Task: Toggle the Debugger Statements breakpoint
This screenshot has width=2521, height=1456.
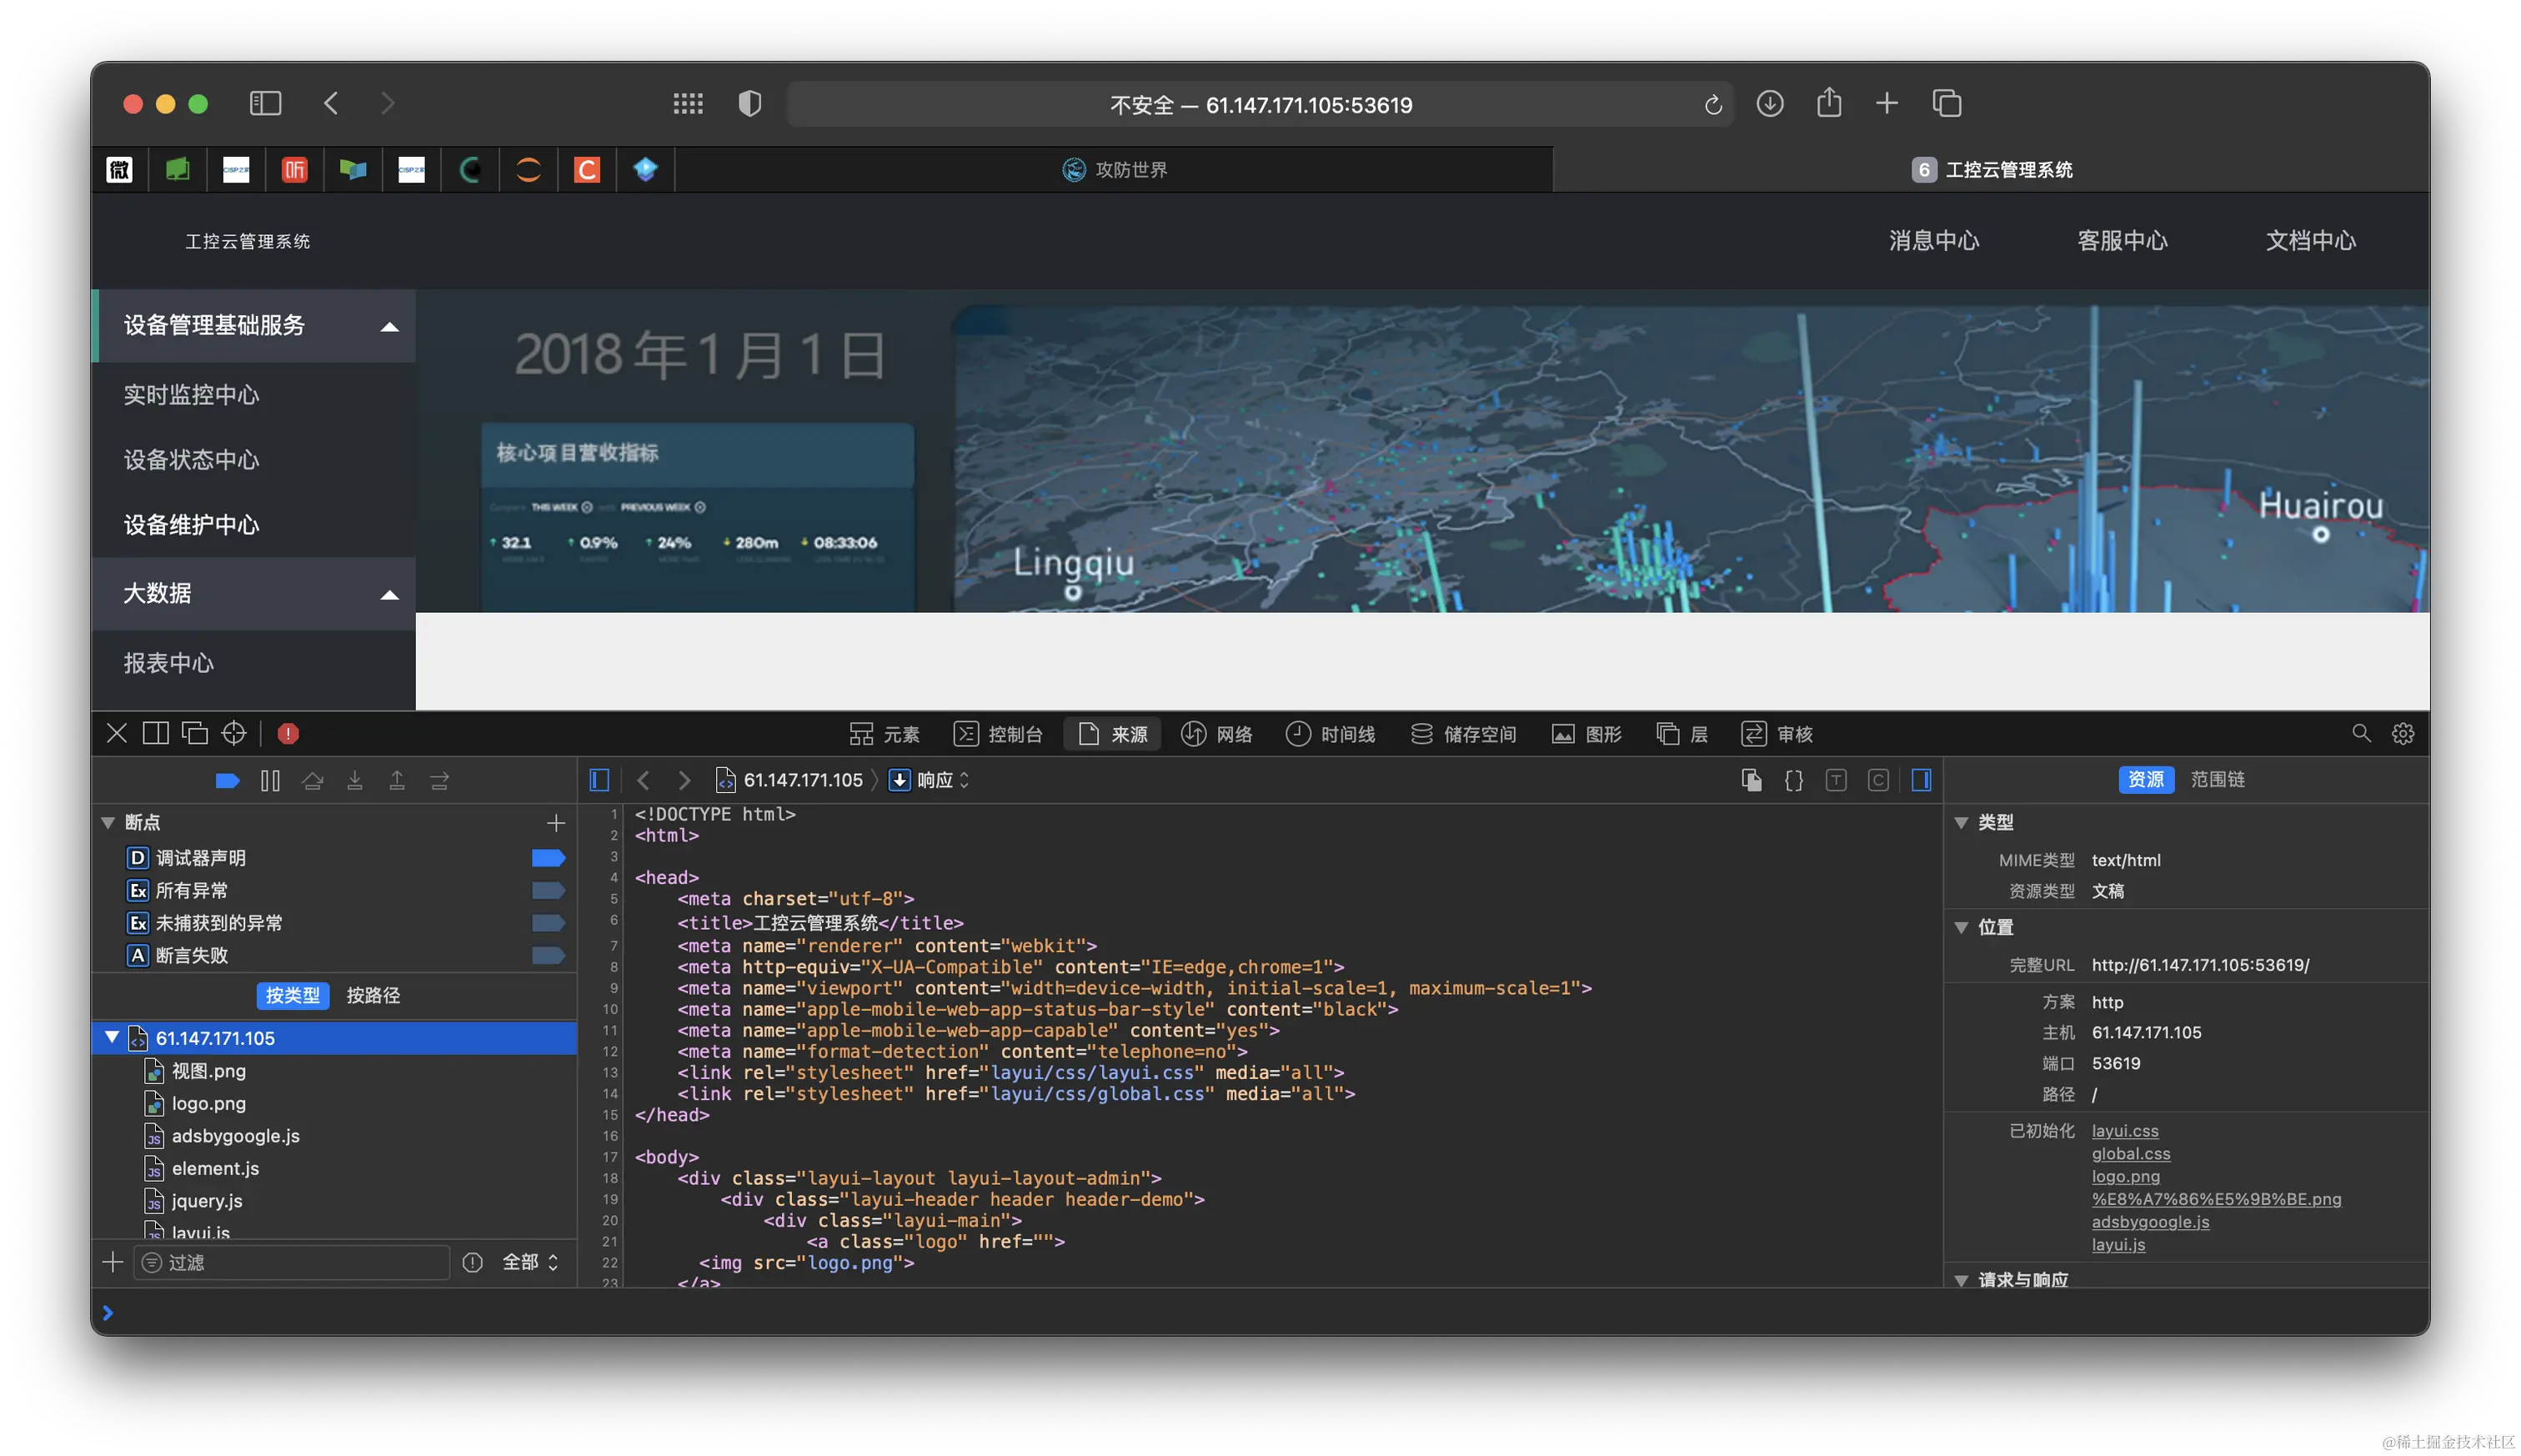Action: [x=548, y=858]
